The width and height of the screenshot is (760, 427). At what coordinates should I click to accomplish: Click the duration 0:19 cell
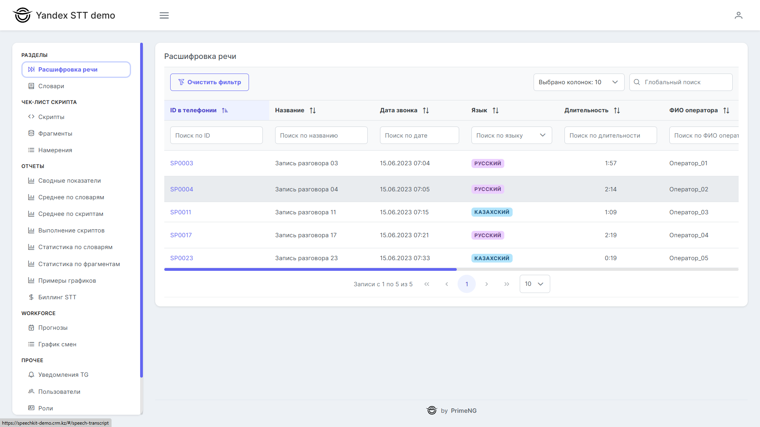(611, 258)
